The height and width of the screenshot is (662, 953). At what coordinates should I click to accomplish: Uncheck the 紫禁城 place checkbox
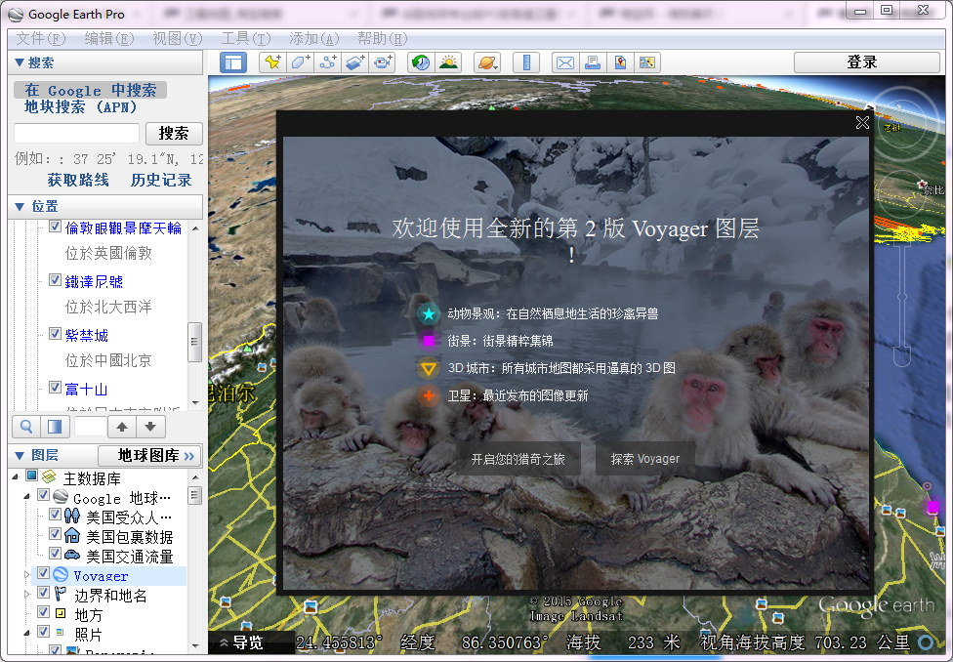(x=55, y=334)
